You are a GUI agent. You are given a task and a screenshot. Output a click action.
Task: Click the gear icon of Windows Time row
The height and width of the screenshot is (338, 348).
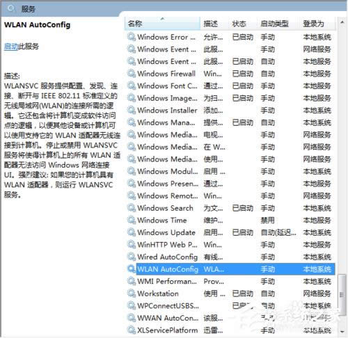coord(132,220)
